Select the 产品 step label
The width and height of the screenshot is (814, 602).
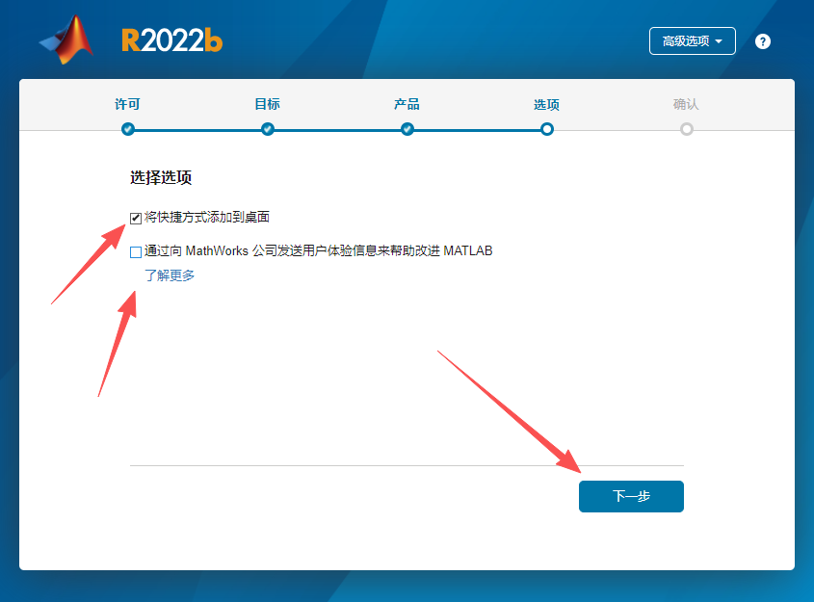pos(407,104)
